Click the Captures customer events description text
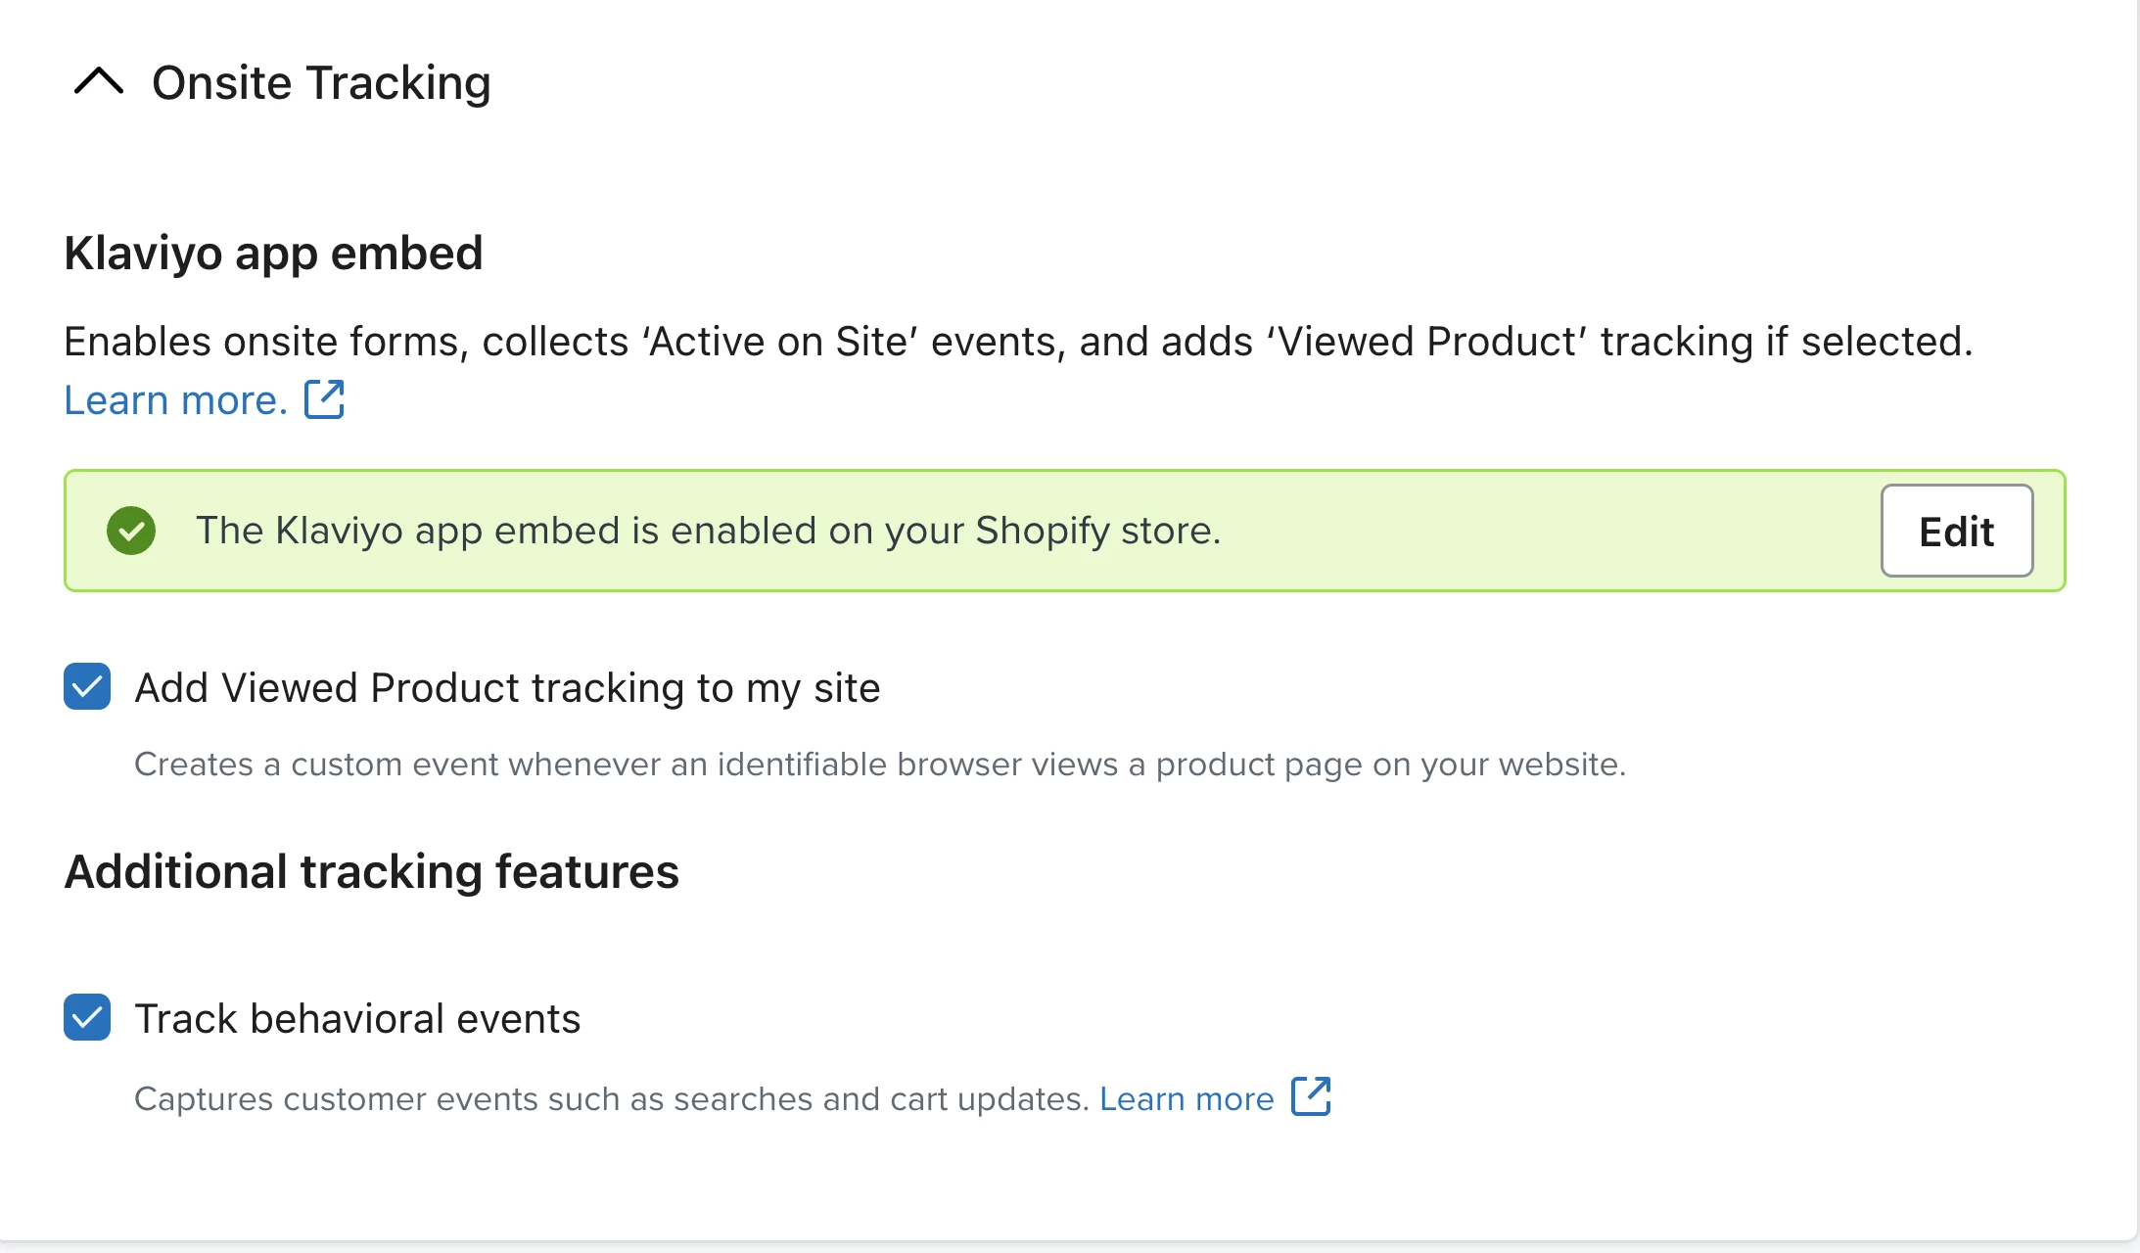This screenshot has height=1253, width=2140. pyautogui.click(x=612, y=1098)
